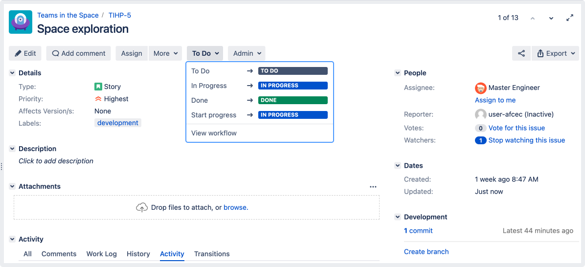This screenshot has height=267, width=585.
Task: Expand issue to full screen view
Action: (570, 18)
